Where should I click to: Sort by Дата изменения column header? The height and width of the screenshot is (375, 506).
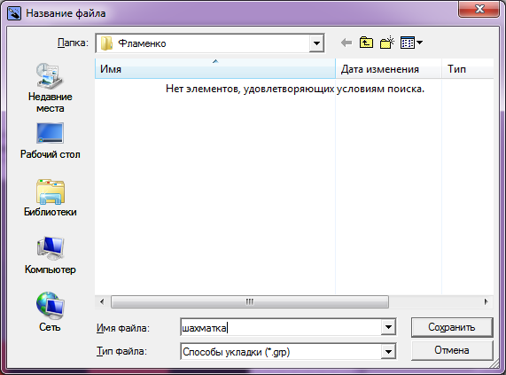(388, 69)
